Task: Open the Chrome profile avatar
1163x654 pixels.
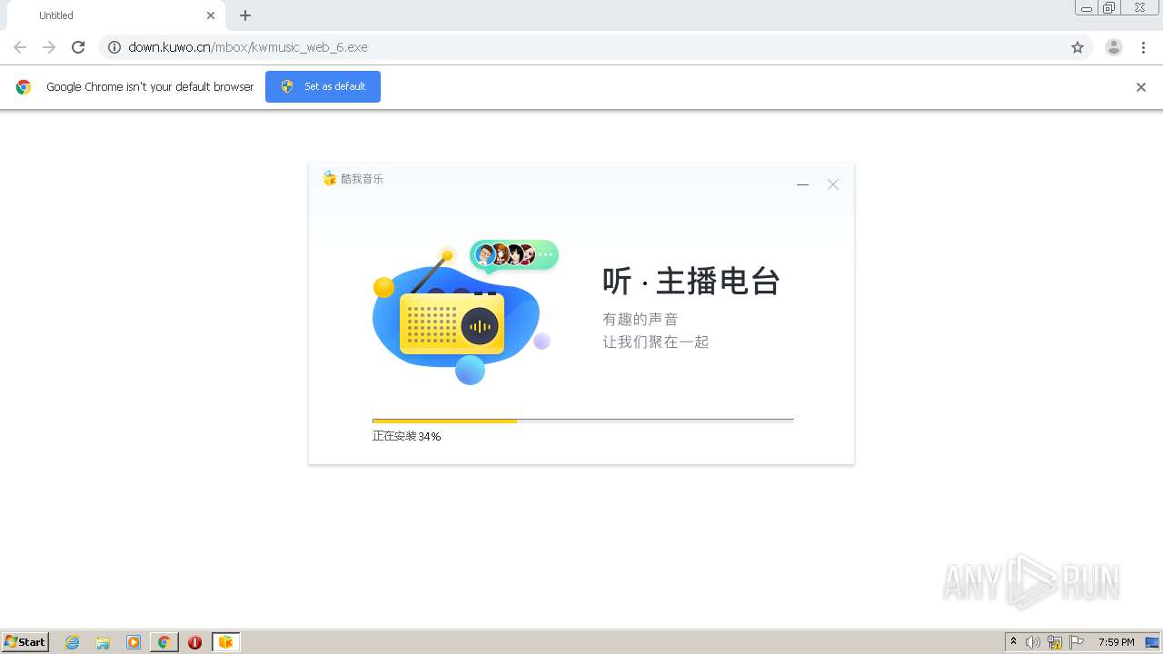Action: 1114,47
